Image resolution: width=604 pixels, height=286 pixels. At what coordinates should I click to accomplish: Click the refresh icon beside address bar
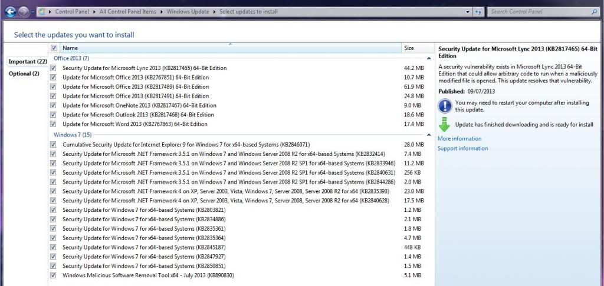coord(479,12)
